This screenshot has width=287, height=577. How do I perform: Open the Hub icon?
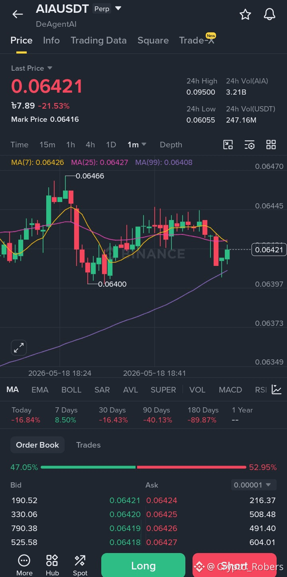coord(52,565)
